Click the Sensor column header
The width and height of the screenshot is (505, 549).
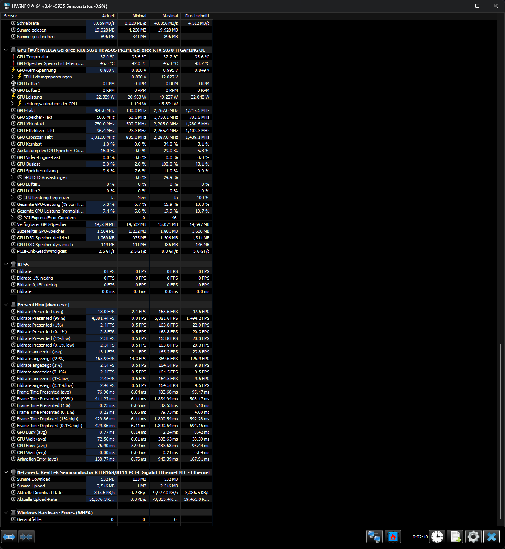pyautogui.click(x=43, y=16)
